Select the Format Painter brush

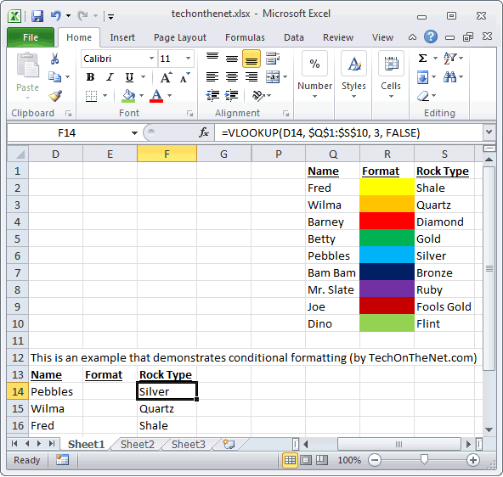(55, 95)
